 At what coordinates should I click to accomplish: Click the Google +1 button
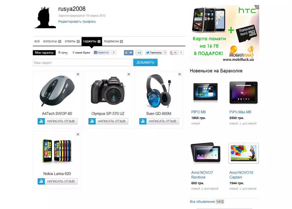click(x=173, y=53)
